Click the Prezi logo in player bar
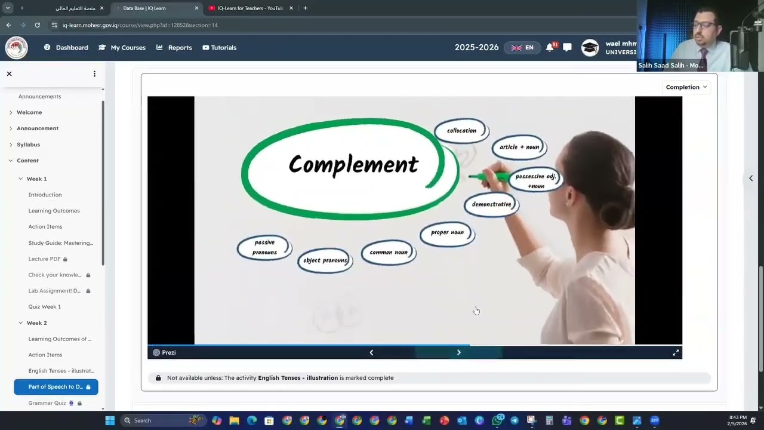764x430 pixels. coord(164,352)
